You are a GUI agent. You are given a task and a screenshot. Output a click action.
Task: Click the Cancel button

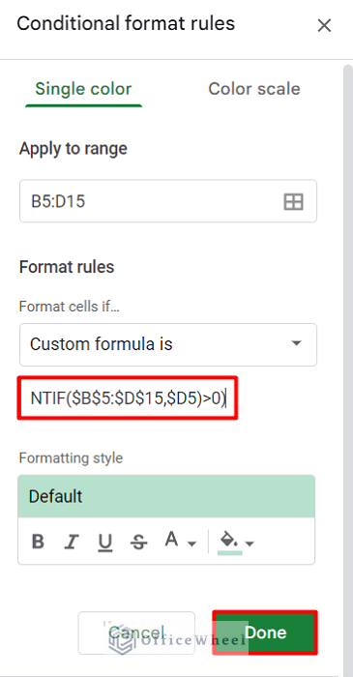136,633
